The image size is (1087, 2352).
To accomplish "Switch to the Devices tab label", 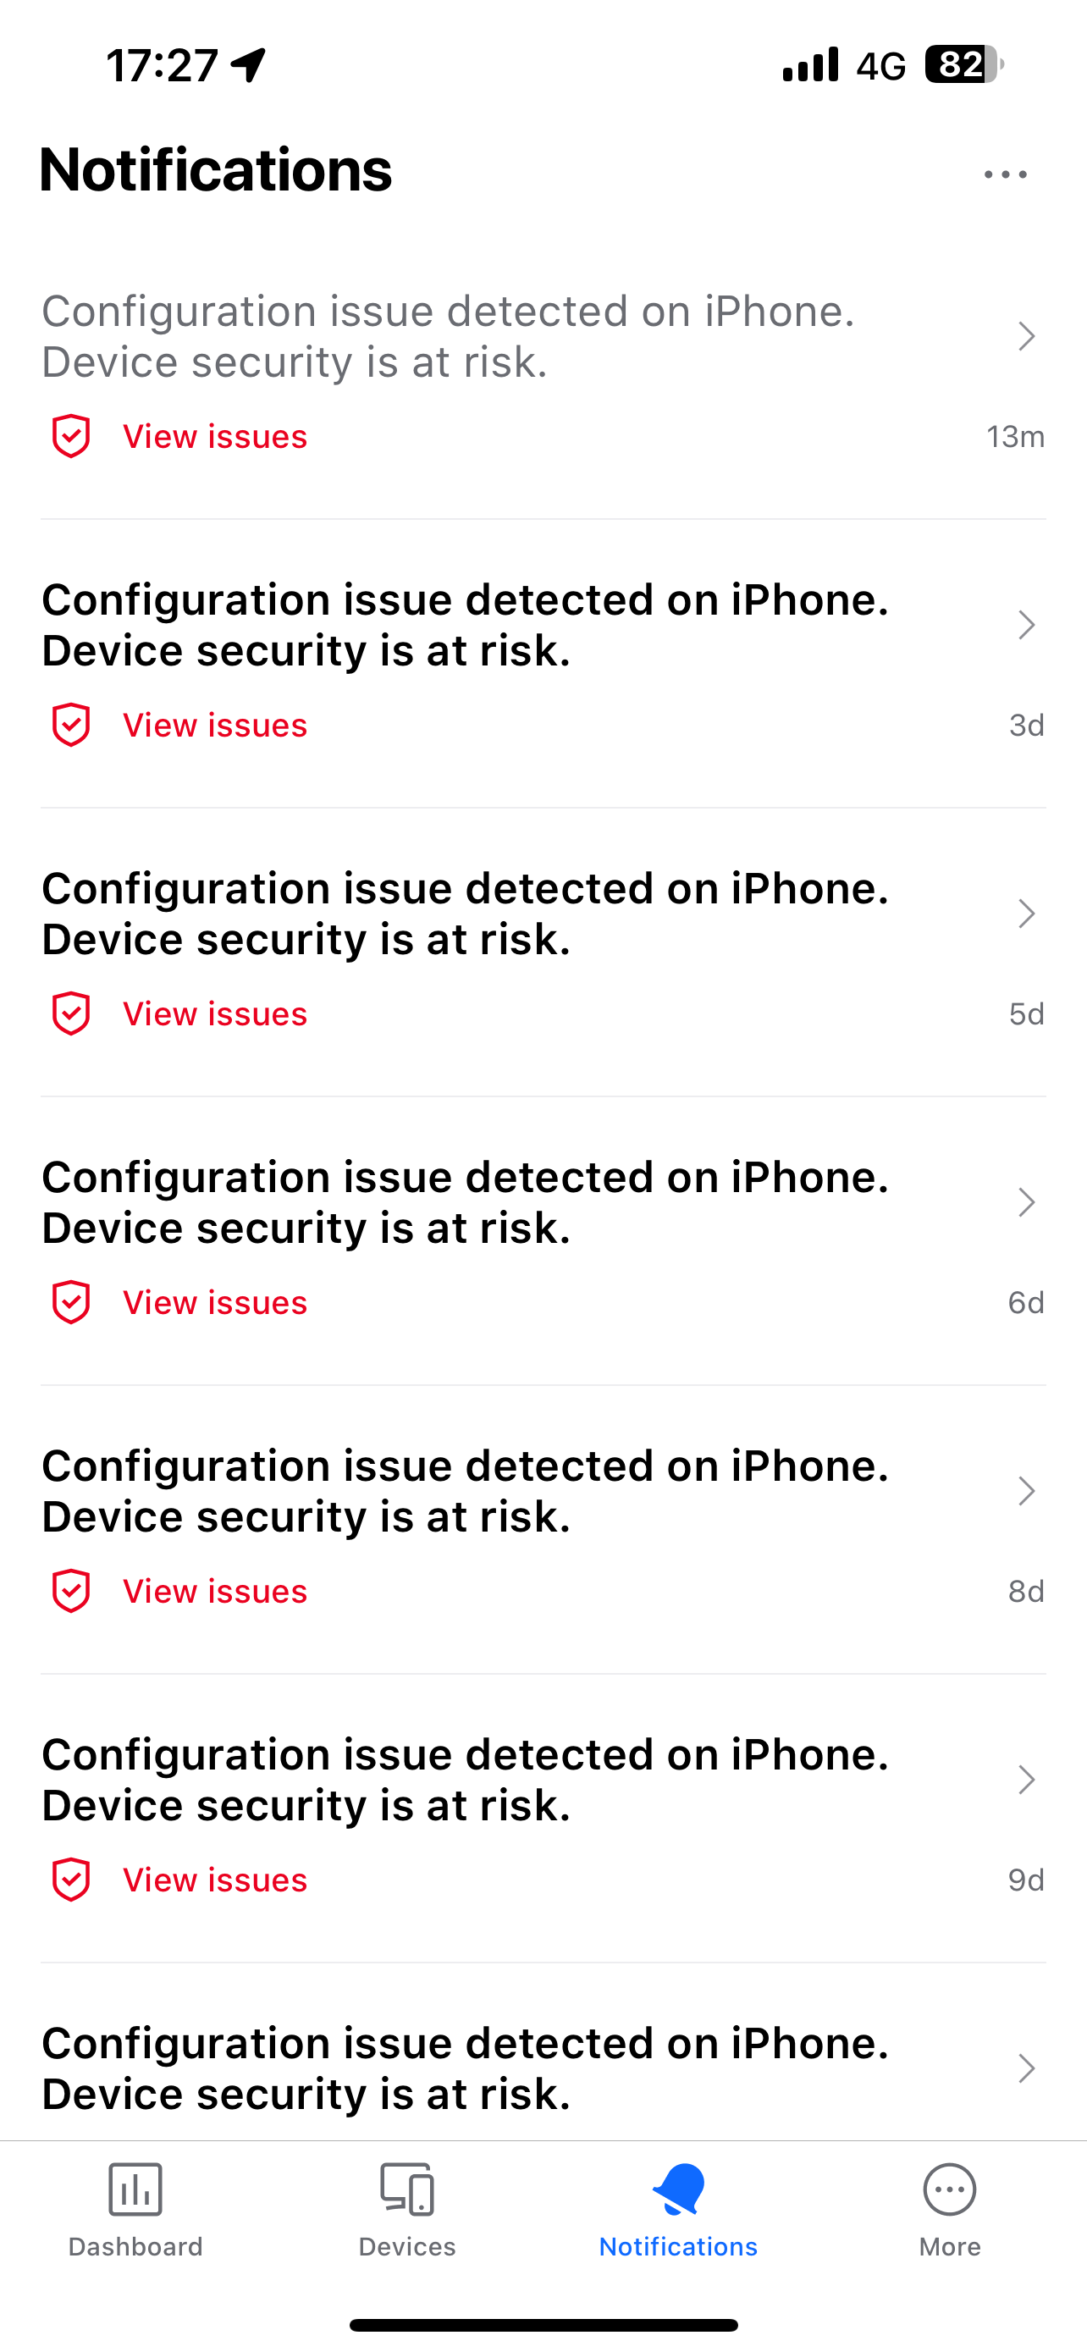I will point(407,2246).
